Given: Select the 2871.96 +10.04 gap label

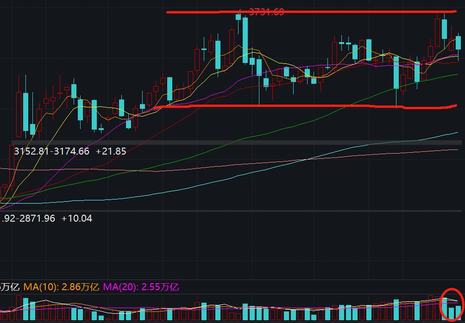Looking at the screenshot, I should (x=46, y=218).
